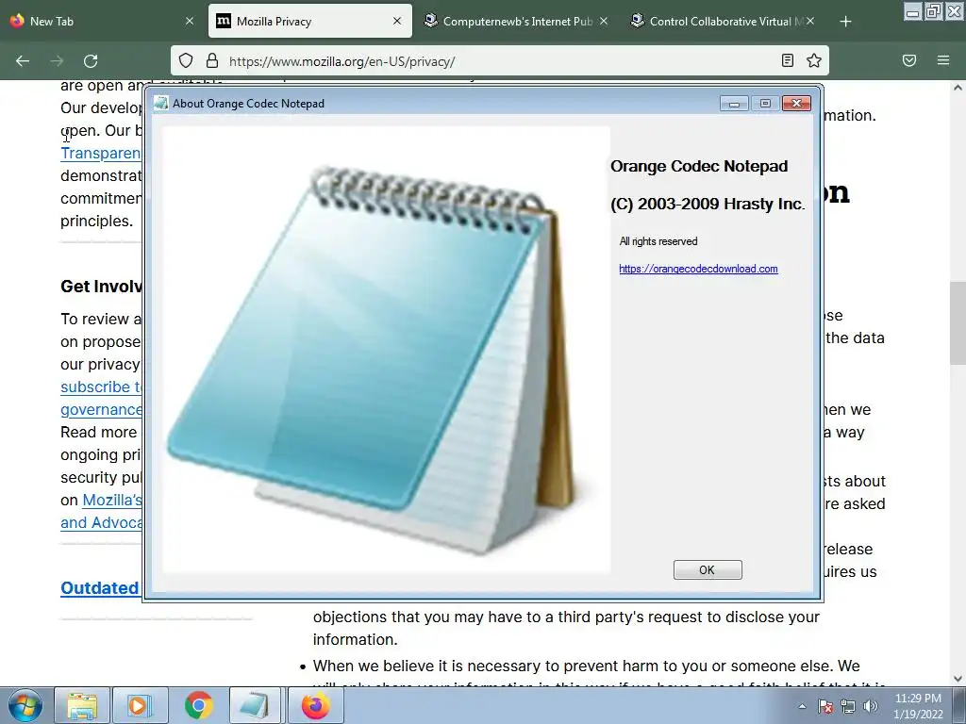This screenshot has width=966, height=724.
Task: Click the address bar URL field
Action: (499, 61)
